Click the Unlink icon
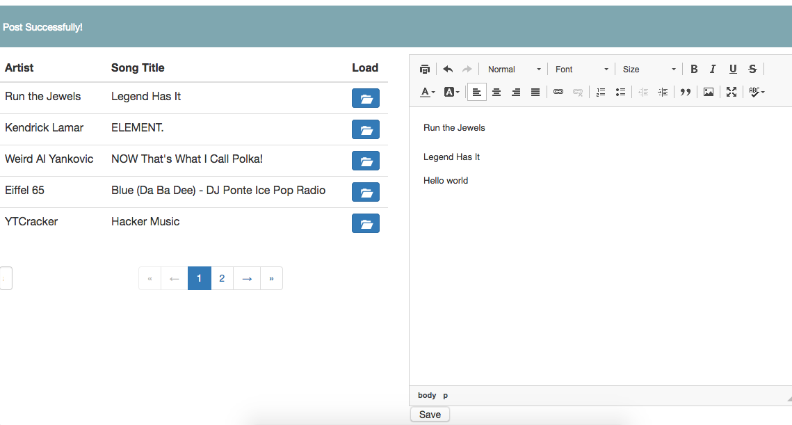 click(578, 92)
